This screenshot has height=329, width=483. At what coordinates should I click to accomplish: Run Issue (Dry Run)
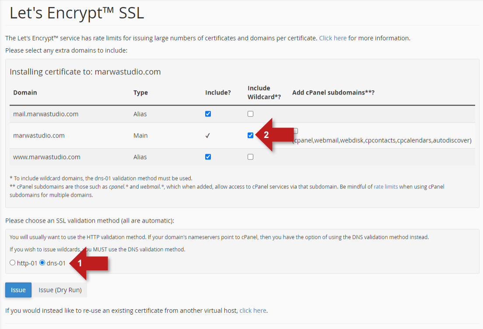pos(60,290)
